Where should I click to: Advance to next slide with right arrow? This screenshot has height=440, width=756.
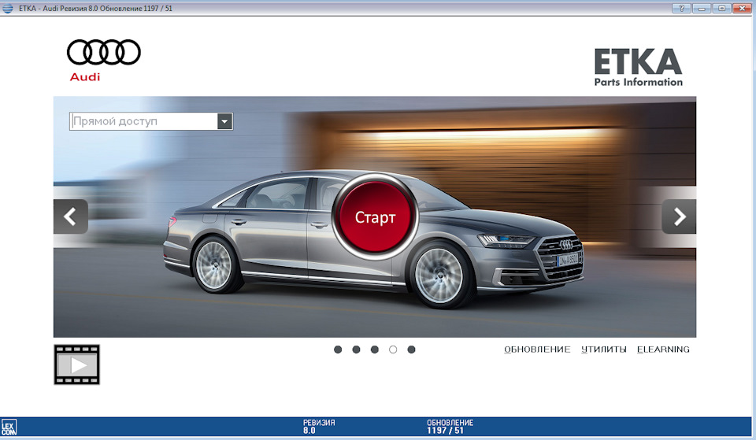[679, 216]
